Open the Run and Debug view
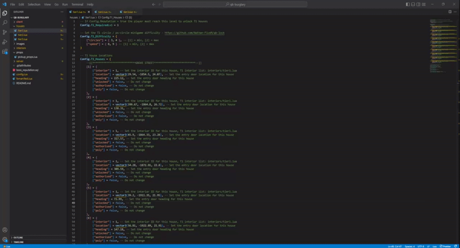 5,42
